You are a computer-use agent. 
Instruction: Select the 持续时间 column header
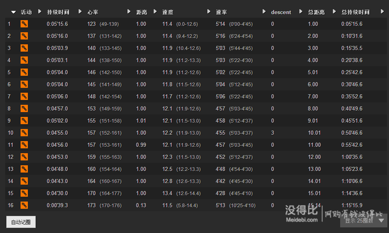[x=58, y=12]
